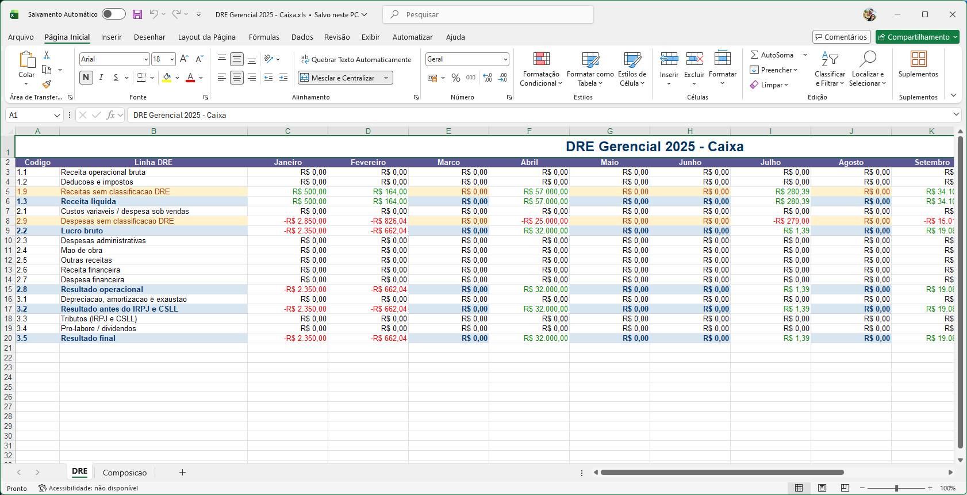The height and width of the screenshot is (495, 967).
Task: Click the Decrease Indent icon
Action: 268,78
